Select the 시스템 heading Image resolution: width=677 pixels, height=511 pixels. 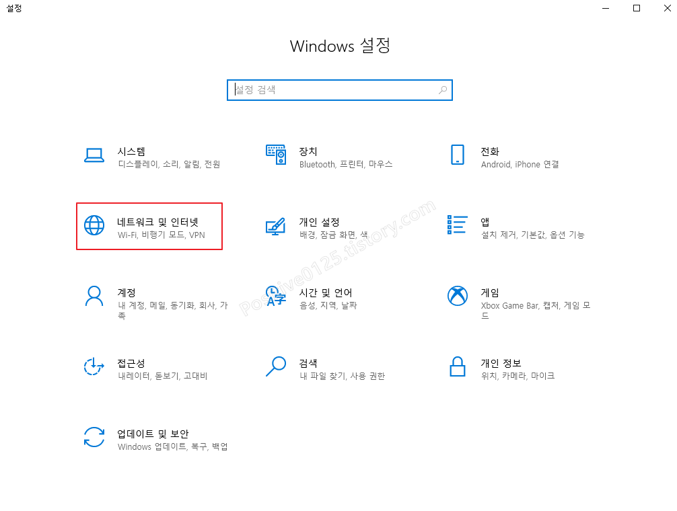(x=131, y=151)
